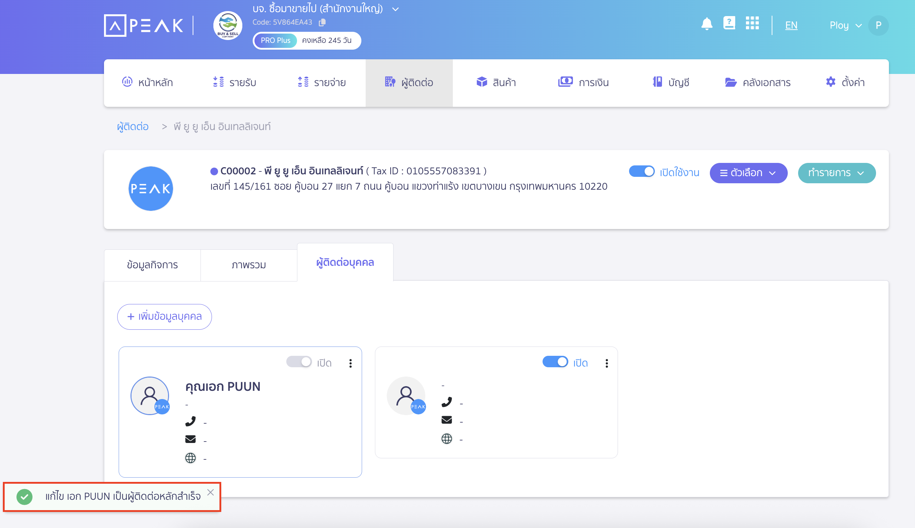915x528 pixels.
Task: Copy the company code with the copy icon
Action: [322, 22]
